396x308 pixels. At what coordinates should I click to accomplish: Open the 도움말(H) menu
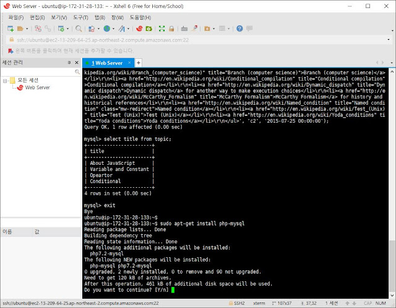pos(140,17)
